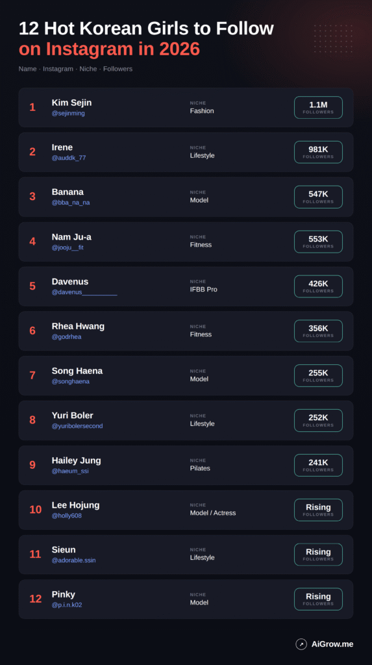The height and width of the screenshot is (665, 372).
Task: Click the AiGrow.me arrow logo icon
Action: 301,644
